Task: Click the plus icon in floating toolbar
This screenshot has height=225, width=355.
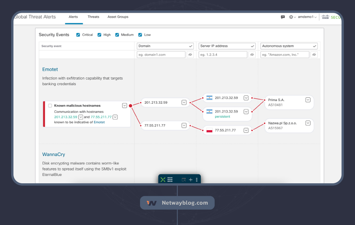Action: pyautogui.click(x=191, y=180)
